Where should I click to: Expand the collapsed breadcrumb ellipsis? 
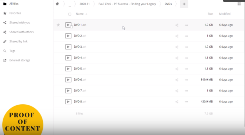coord(70,6)
